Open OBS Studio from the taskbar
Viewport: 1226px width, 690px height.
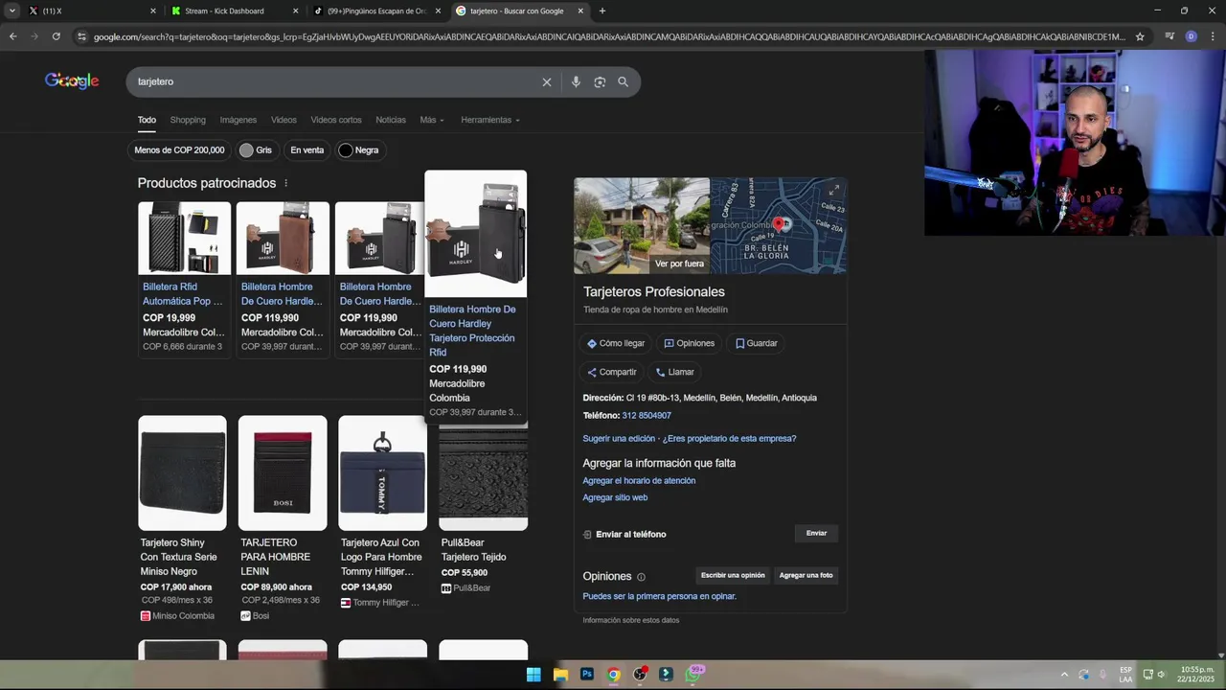click(x=640, y=675)
